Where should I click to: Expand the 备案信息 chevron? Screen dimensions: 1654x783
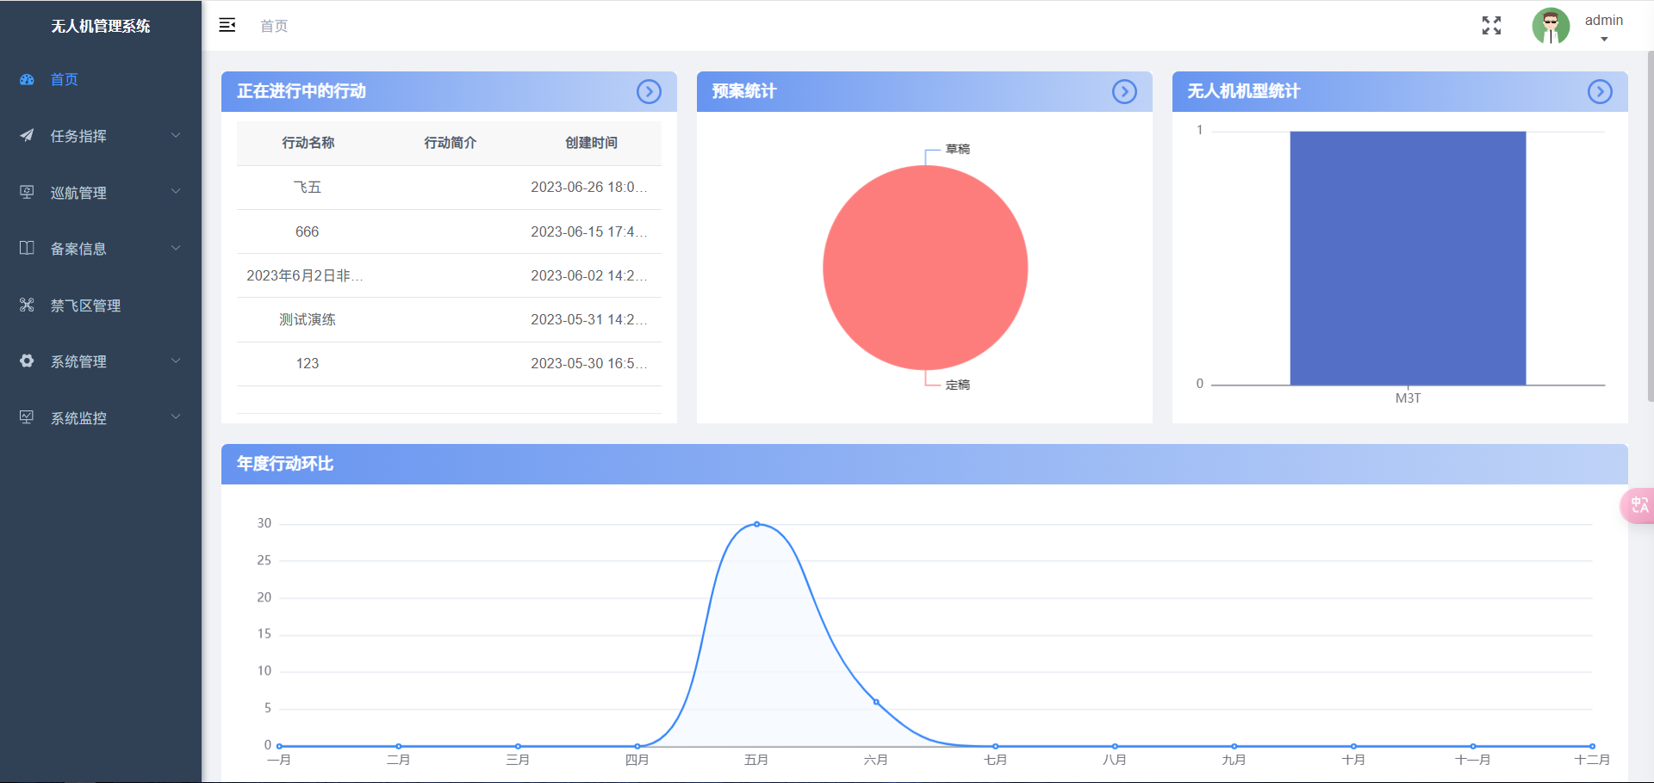[x=176, y=248]
